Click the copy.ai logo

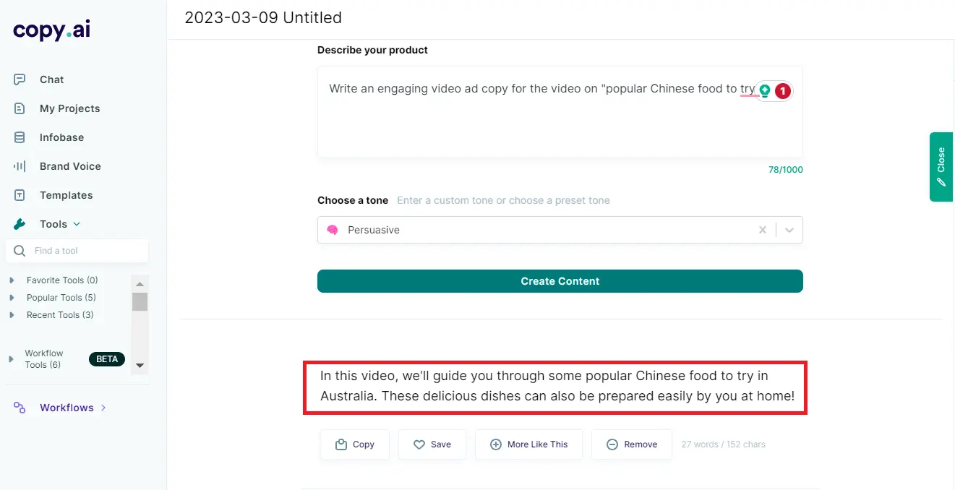tap(51, 30)
